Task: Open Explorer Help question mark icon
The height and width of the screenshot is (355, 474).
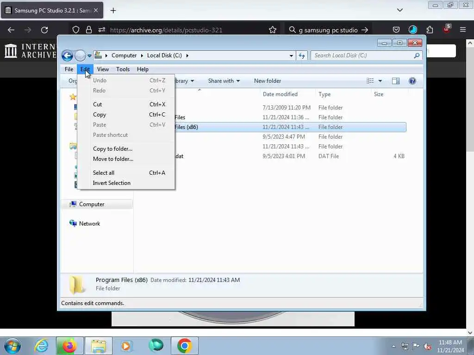Action: tap(412, 81)
